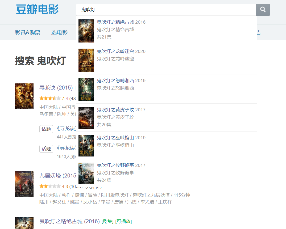Open 鬼吹灯之精绝古城 (2016) result title
The image size is (286, 229).
69,221
